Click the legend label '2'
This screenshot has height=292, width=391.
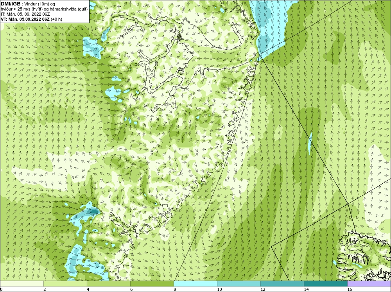click(x=45, y=289)
